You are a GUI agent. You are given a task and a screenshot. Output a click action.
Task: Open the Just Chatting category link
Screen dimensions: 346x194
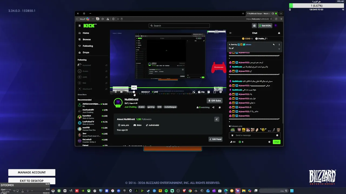pyautogui.click(x=131, y=107)
